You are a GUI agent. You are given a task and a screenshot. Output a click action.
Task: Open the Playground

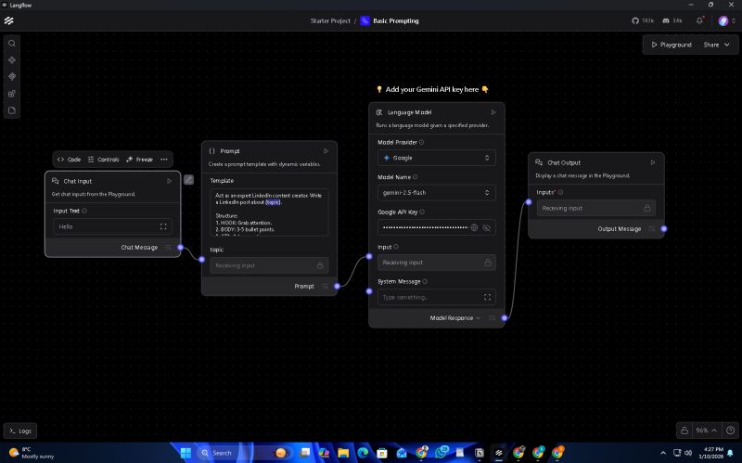coord(671,45)
